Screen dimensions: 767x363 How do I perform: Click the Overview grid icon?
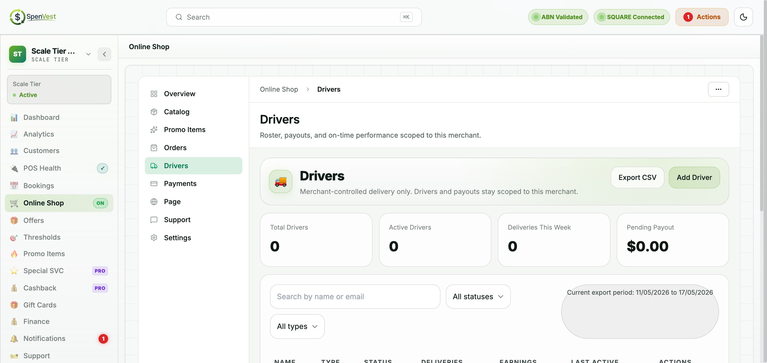point(154,94)
